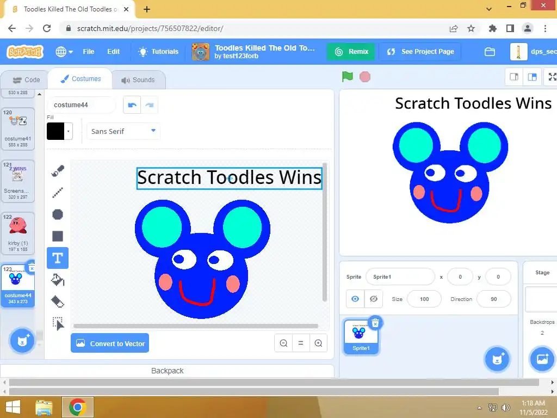The image size is (557, 418).
Task: Zoom out the costume canvas
Action: (283, 343)
